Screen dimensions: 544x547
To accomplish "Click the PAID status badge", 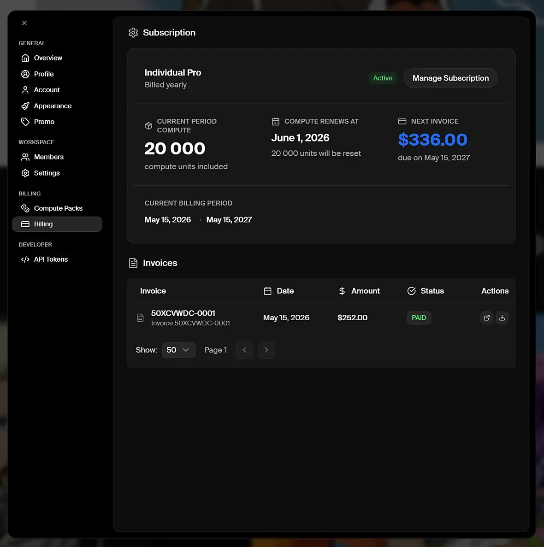I will coord(419,318).
